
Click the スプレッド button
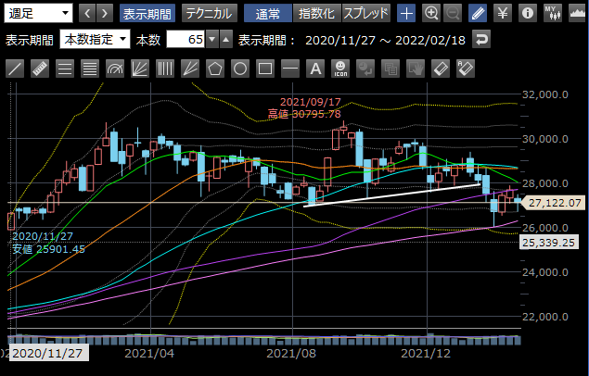tap(366, 13)
